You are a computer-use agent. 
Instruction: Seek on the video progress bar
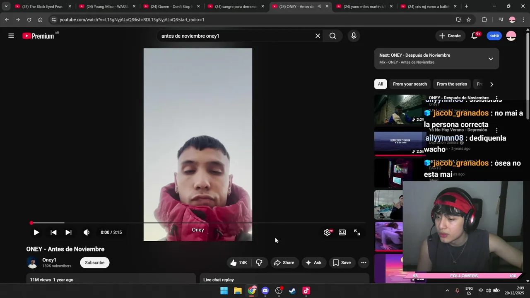tap(198, 223)
